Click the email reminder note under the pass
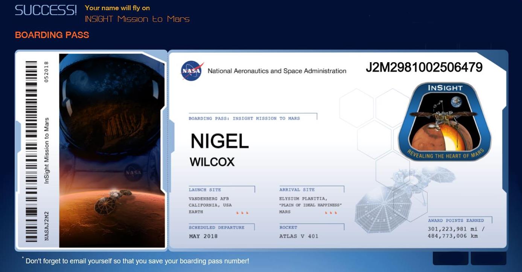This screenshot has width=522, height=272. (135, 260)
